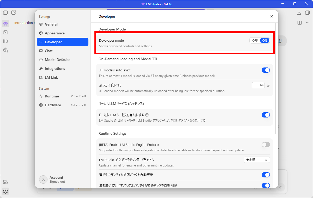Click the split view icon

[x=300, y=23]
